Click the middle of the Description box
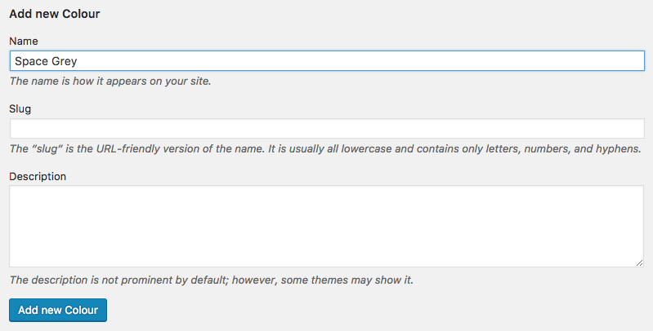The image size is (653, 331). 327,226
